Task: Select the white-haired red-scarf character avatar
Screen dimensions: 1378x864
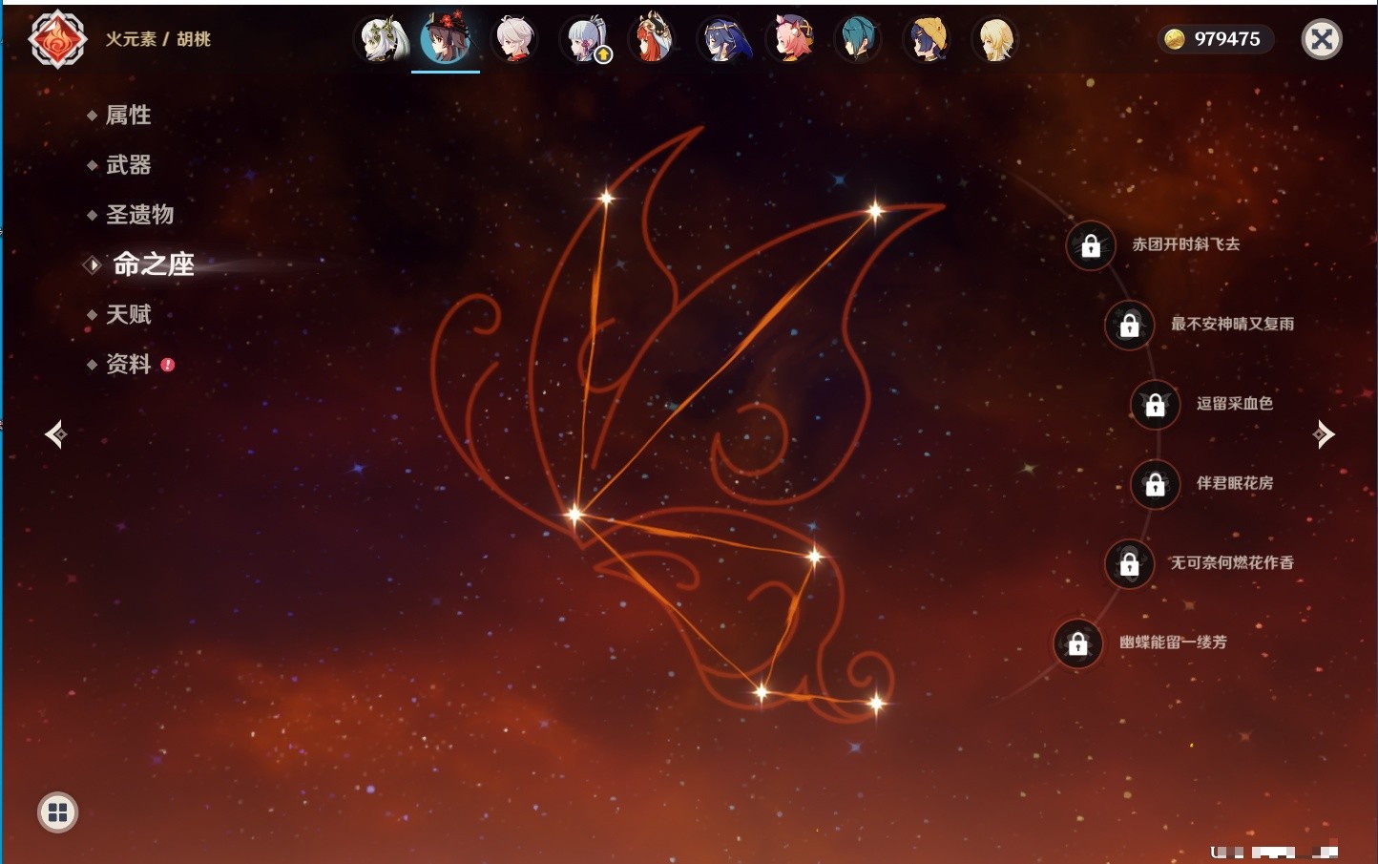Action: 514,39
